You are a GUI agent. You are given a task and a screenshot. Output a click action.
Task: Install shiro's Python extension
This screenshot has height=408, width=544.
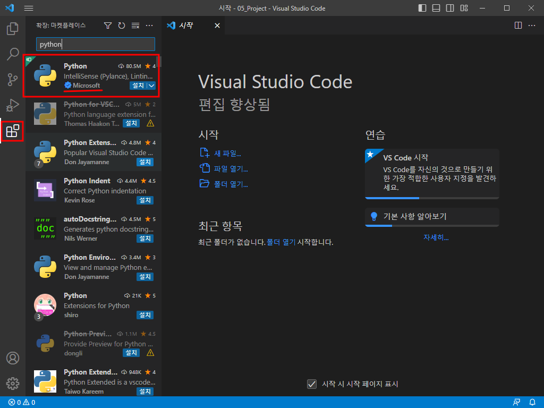(145, 315)
